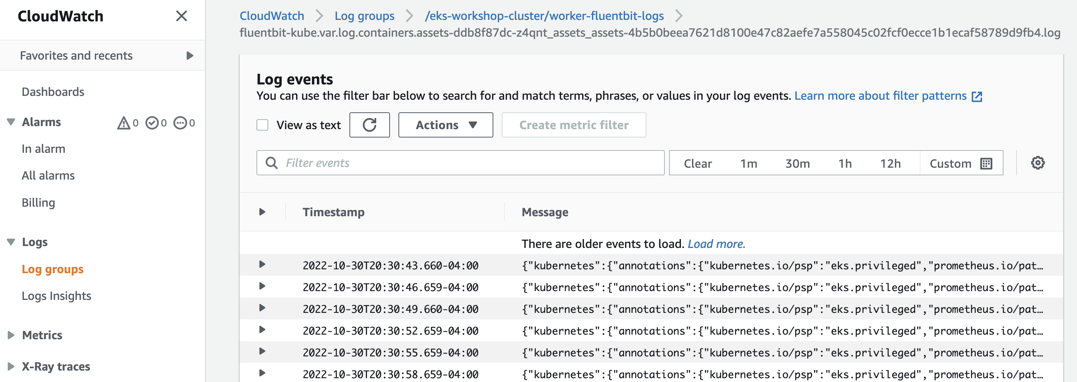Expand all log rows via header triangle
The height and width of the screenshot is (382, 1077).
pos(262,212)
